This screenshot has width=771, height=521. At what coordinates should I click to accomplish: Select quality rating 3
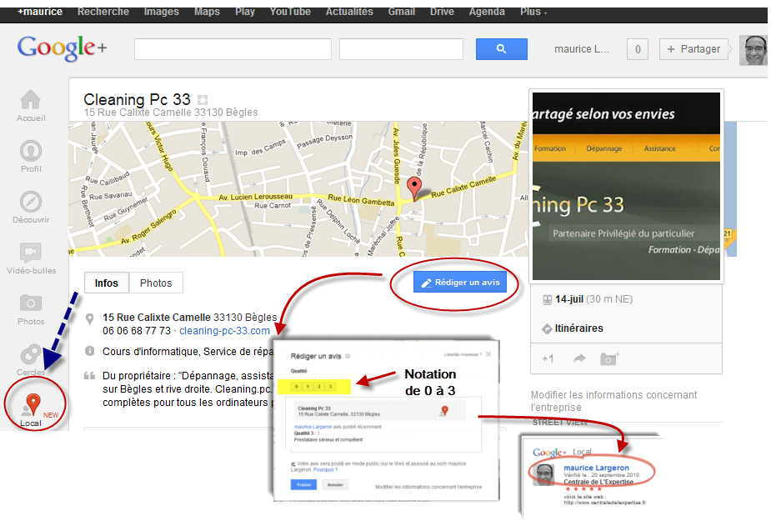330,387
